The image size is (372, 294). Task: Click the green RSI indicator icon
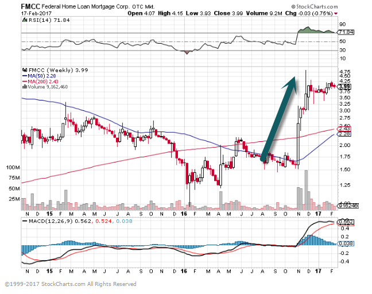point(25,20)
